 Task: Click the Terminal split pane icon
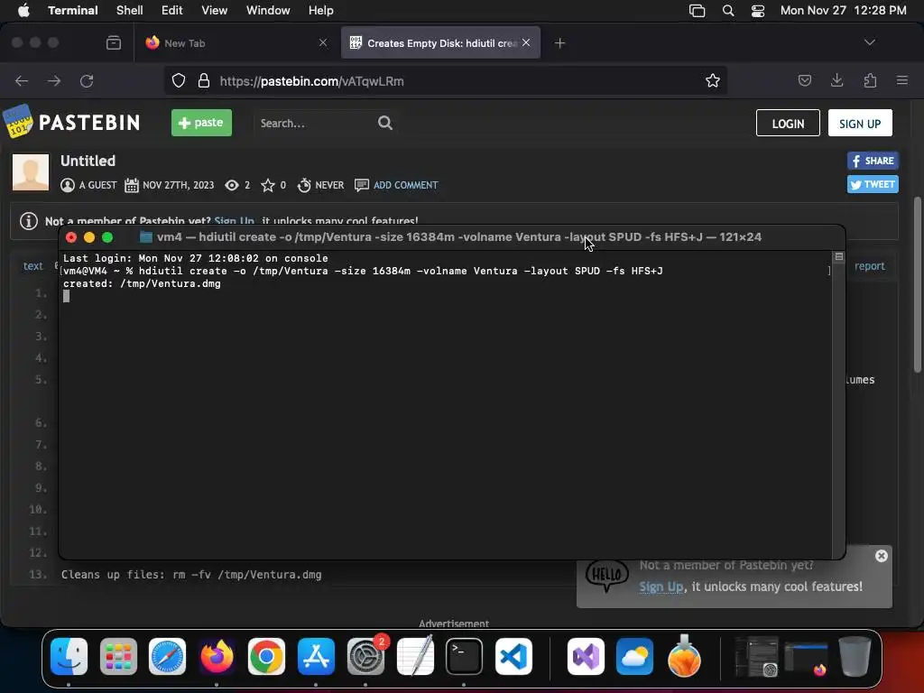(x=838, y=256)
